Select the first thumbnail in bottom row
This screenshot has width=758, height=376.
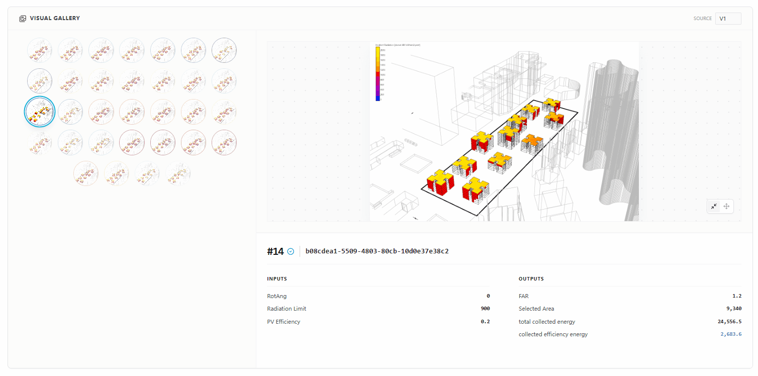[86, 173]
